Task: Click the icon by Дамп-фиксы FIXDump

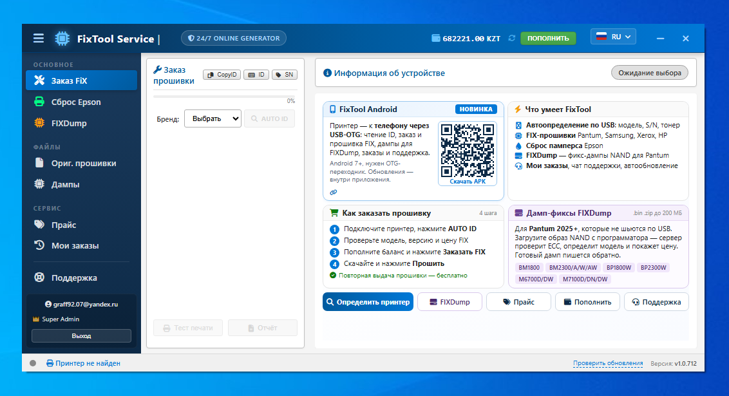Action: 519,213
